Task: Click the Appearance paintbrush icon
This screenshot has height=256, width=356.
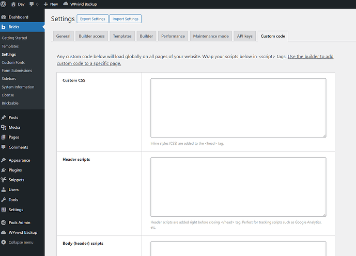Action: (x=4, y=160)
